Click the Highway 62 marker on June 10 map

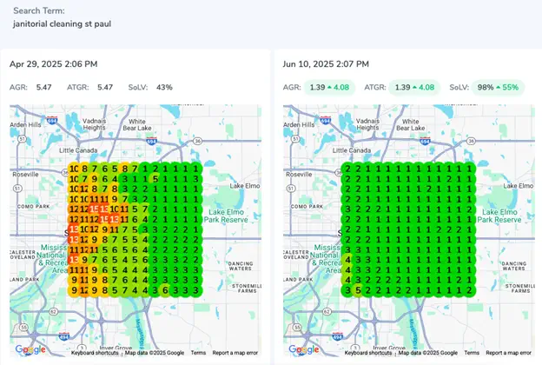pos(327,312)
